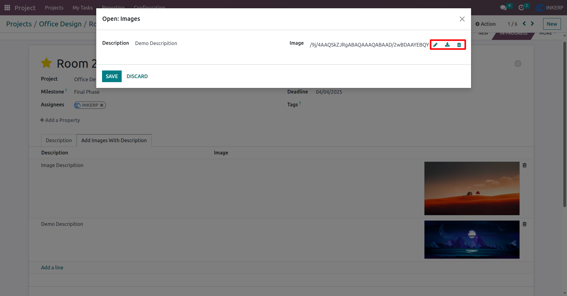Go to previous record arrow

(x=524, y=24)
